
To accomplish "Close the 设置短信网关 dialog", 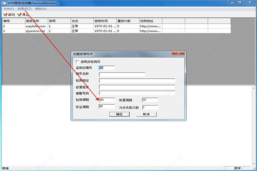I will [178, 53].
